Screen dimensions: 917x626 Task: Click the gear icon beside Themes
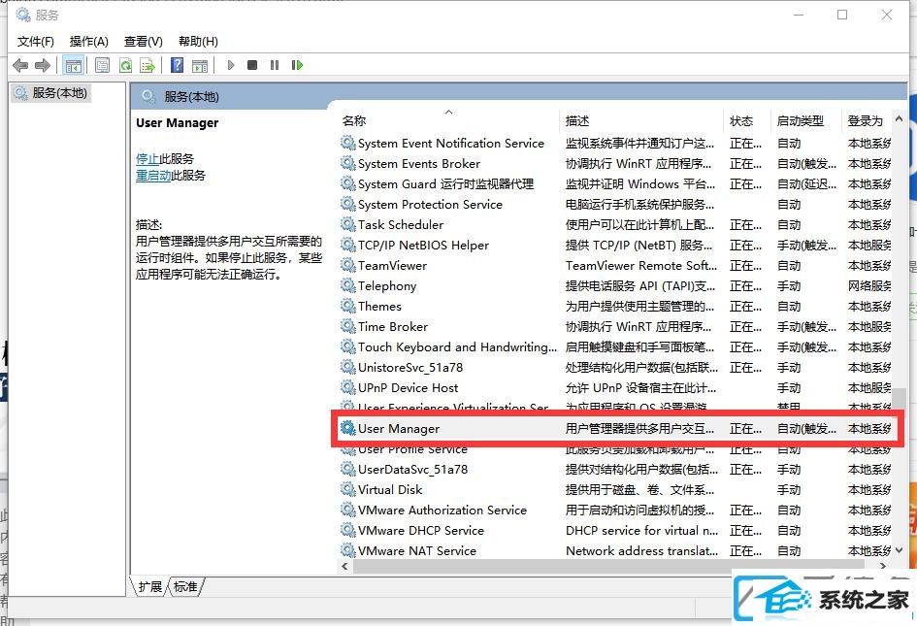pos(348,306)
